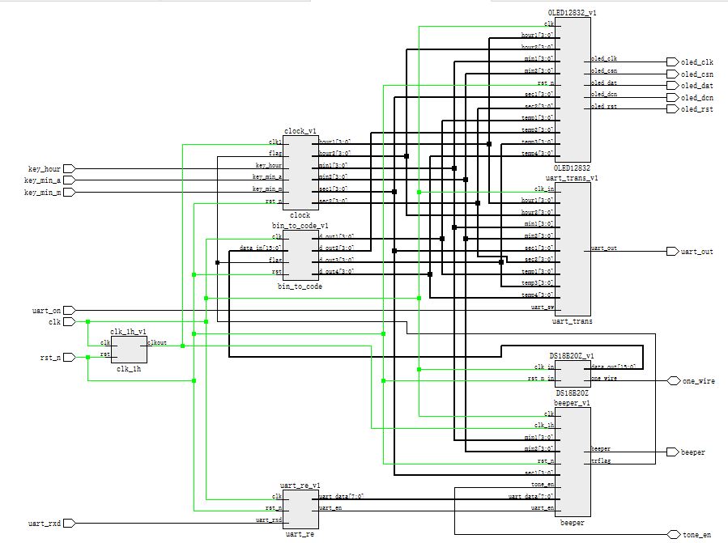Image resolution: width=728 pixels, height=543 pixels.
Task: Click the uart_re receiver block
Action: tap(301, 510)
